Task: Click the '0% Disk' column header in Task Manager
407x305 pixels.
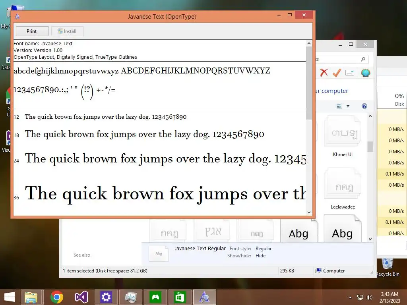Action: pos(399,100)
